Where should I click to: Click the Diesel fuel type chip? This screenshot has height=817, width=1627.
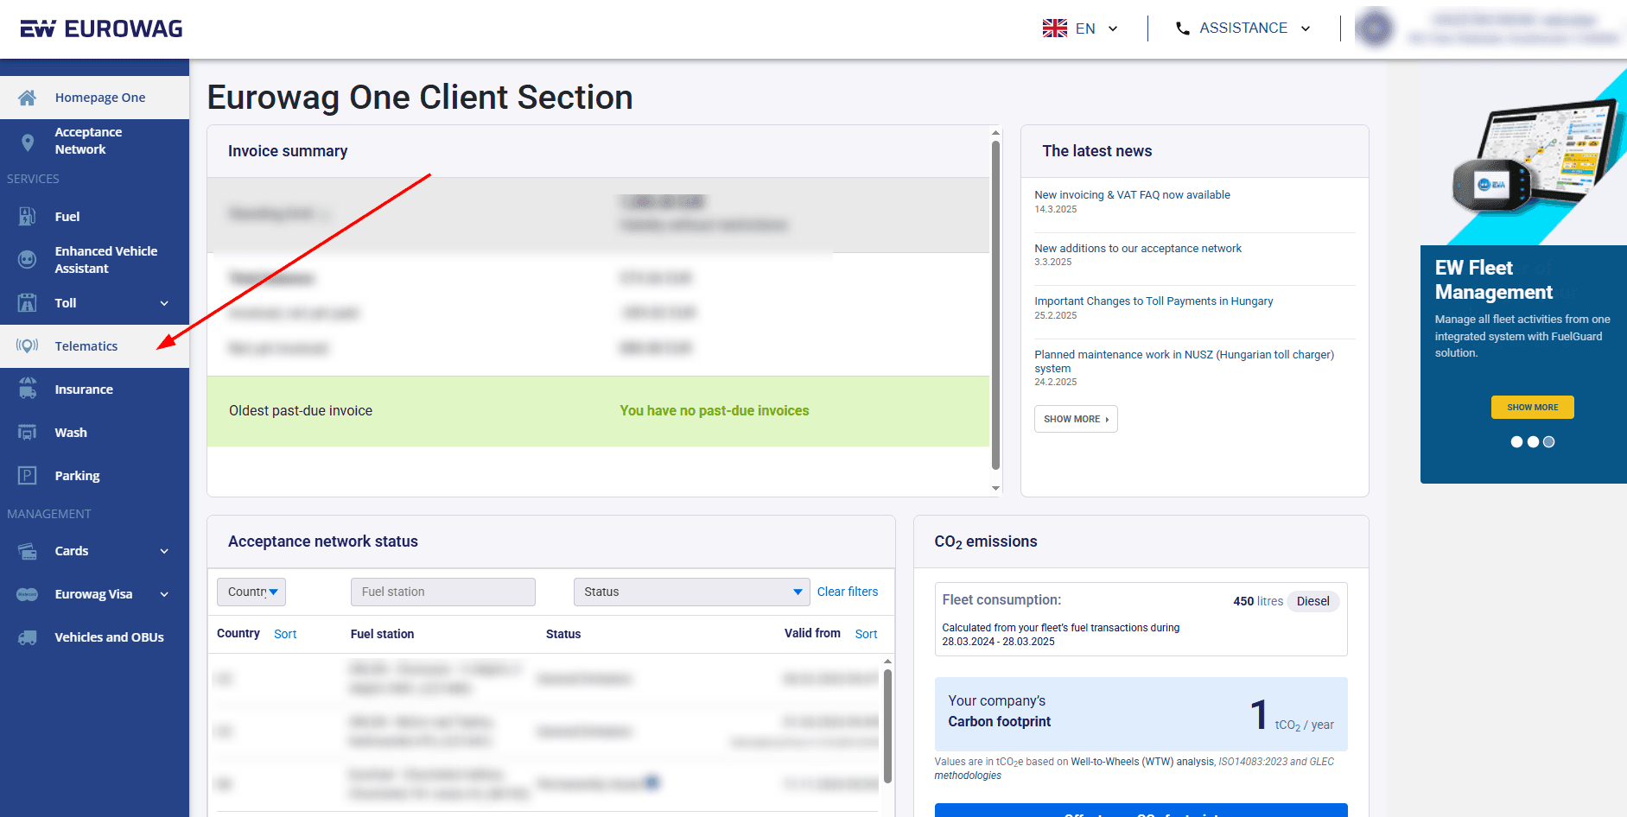coord(1312,601)
